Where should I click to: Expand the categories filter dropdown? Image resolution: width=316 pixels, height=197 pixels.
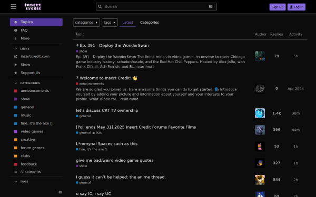pos(86,23)
